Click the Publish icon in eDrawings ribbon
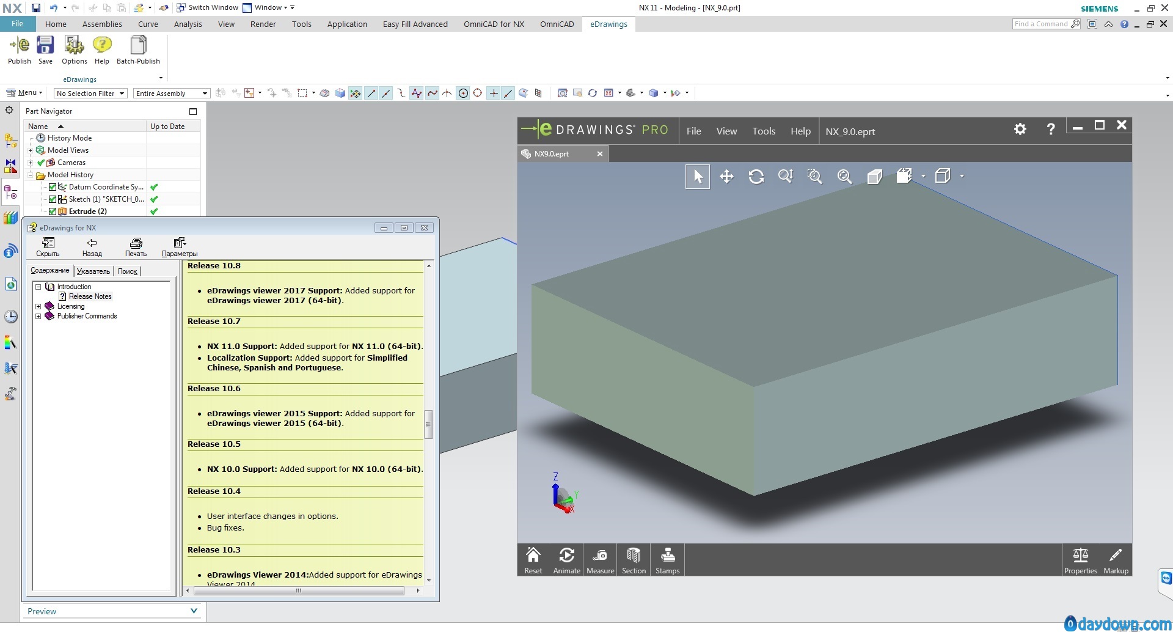This screenshot has width=1173, height=632. pos(19,49)
